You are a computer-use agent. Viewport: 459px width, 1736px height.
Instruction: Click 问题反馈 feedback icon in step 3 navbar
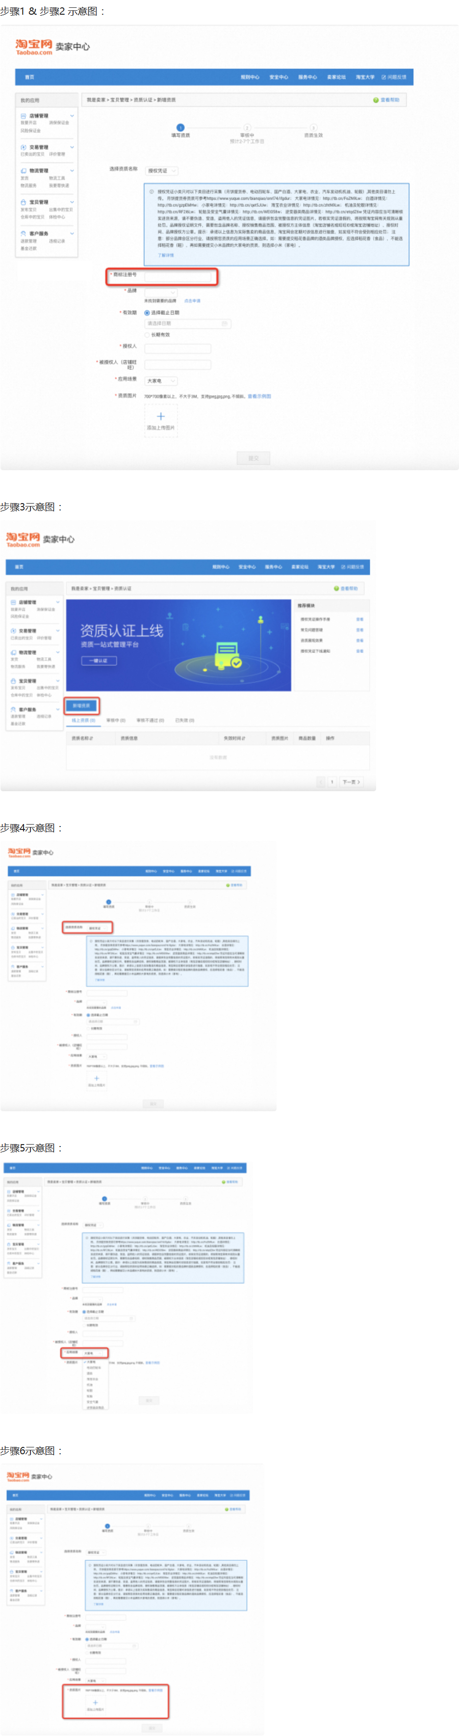[343, 567]
